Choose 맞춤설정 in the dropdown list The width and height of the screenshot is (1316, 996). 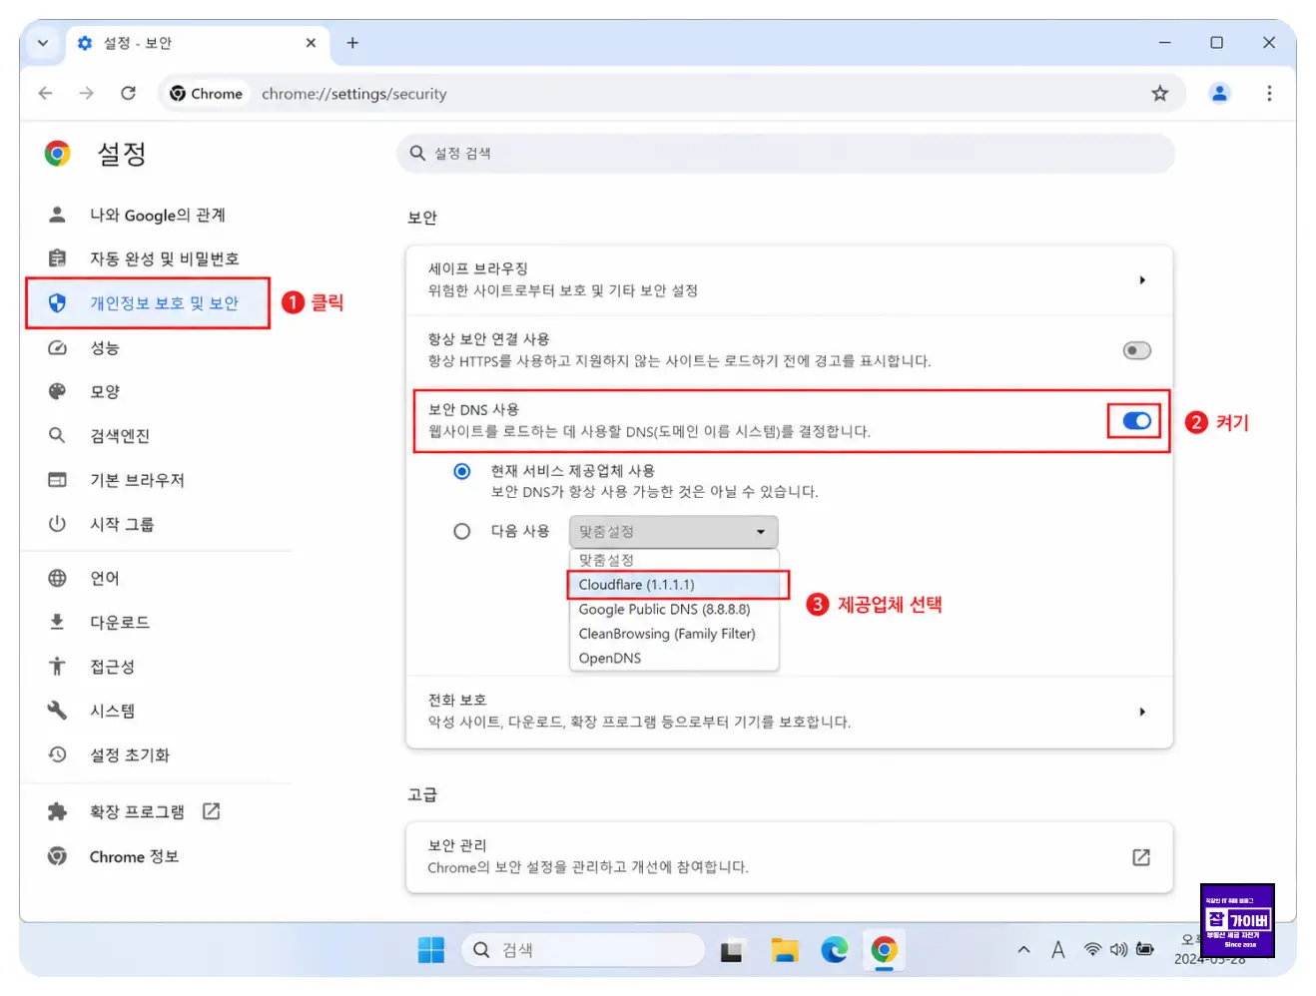[673, 560]
